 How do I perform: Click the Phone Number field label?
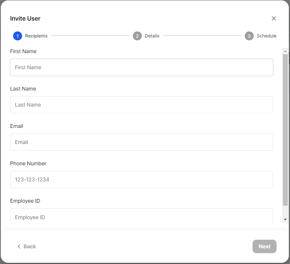pyautogui.click(x=28, y=163)
